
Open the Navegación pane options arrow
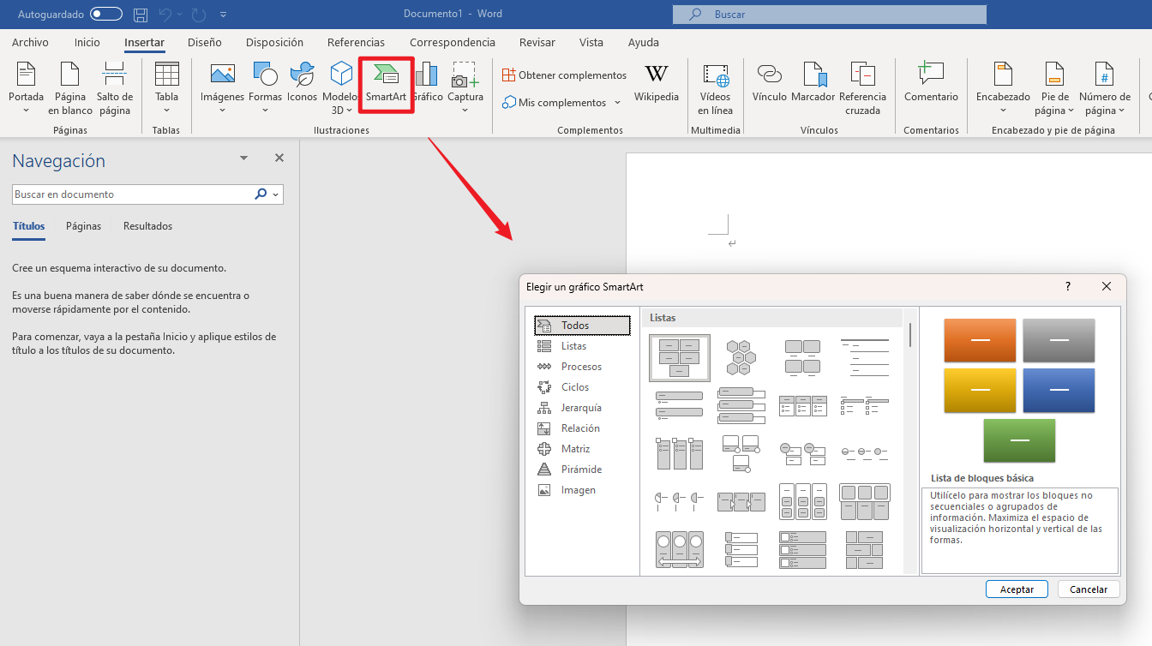(x=244, y=159)
